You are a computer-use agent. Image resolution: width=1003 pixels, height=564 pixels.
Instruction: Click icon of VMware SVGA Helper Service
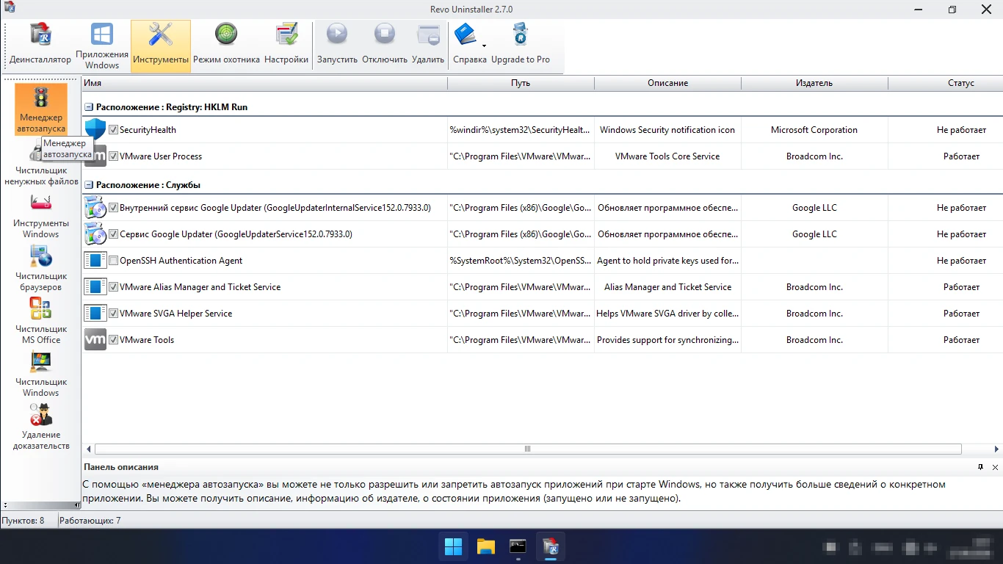(95, 314)
